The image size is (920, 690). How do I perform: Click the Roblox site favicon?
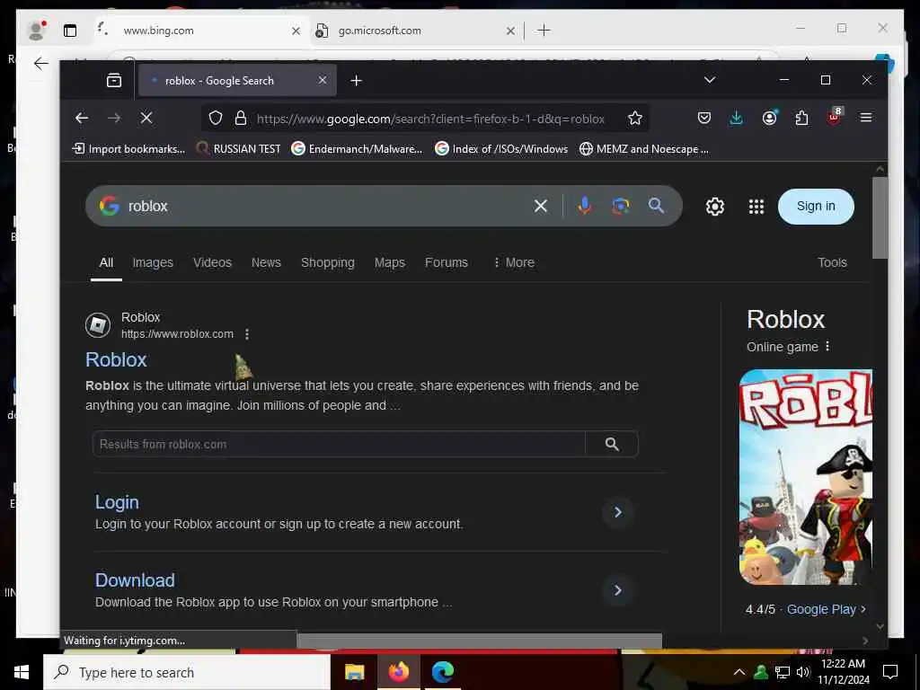tap(98, 325)
